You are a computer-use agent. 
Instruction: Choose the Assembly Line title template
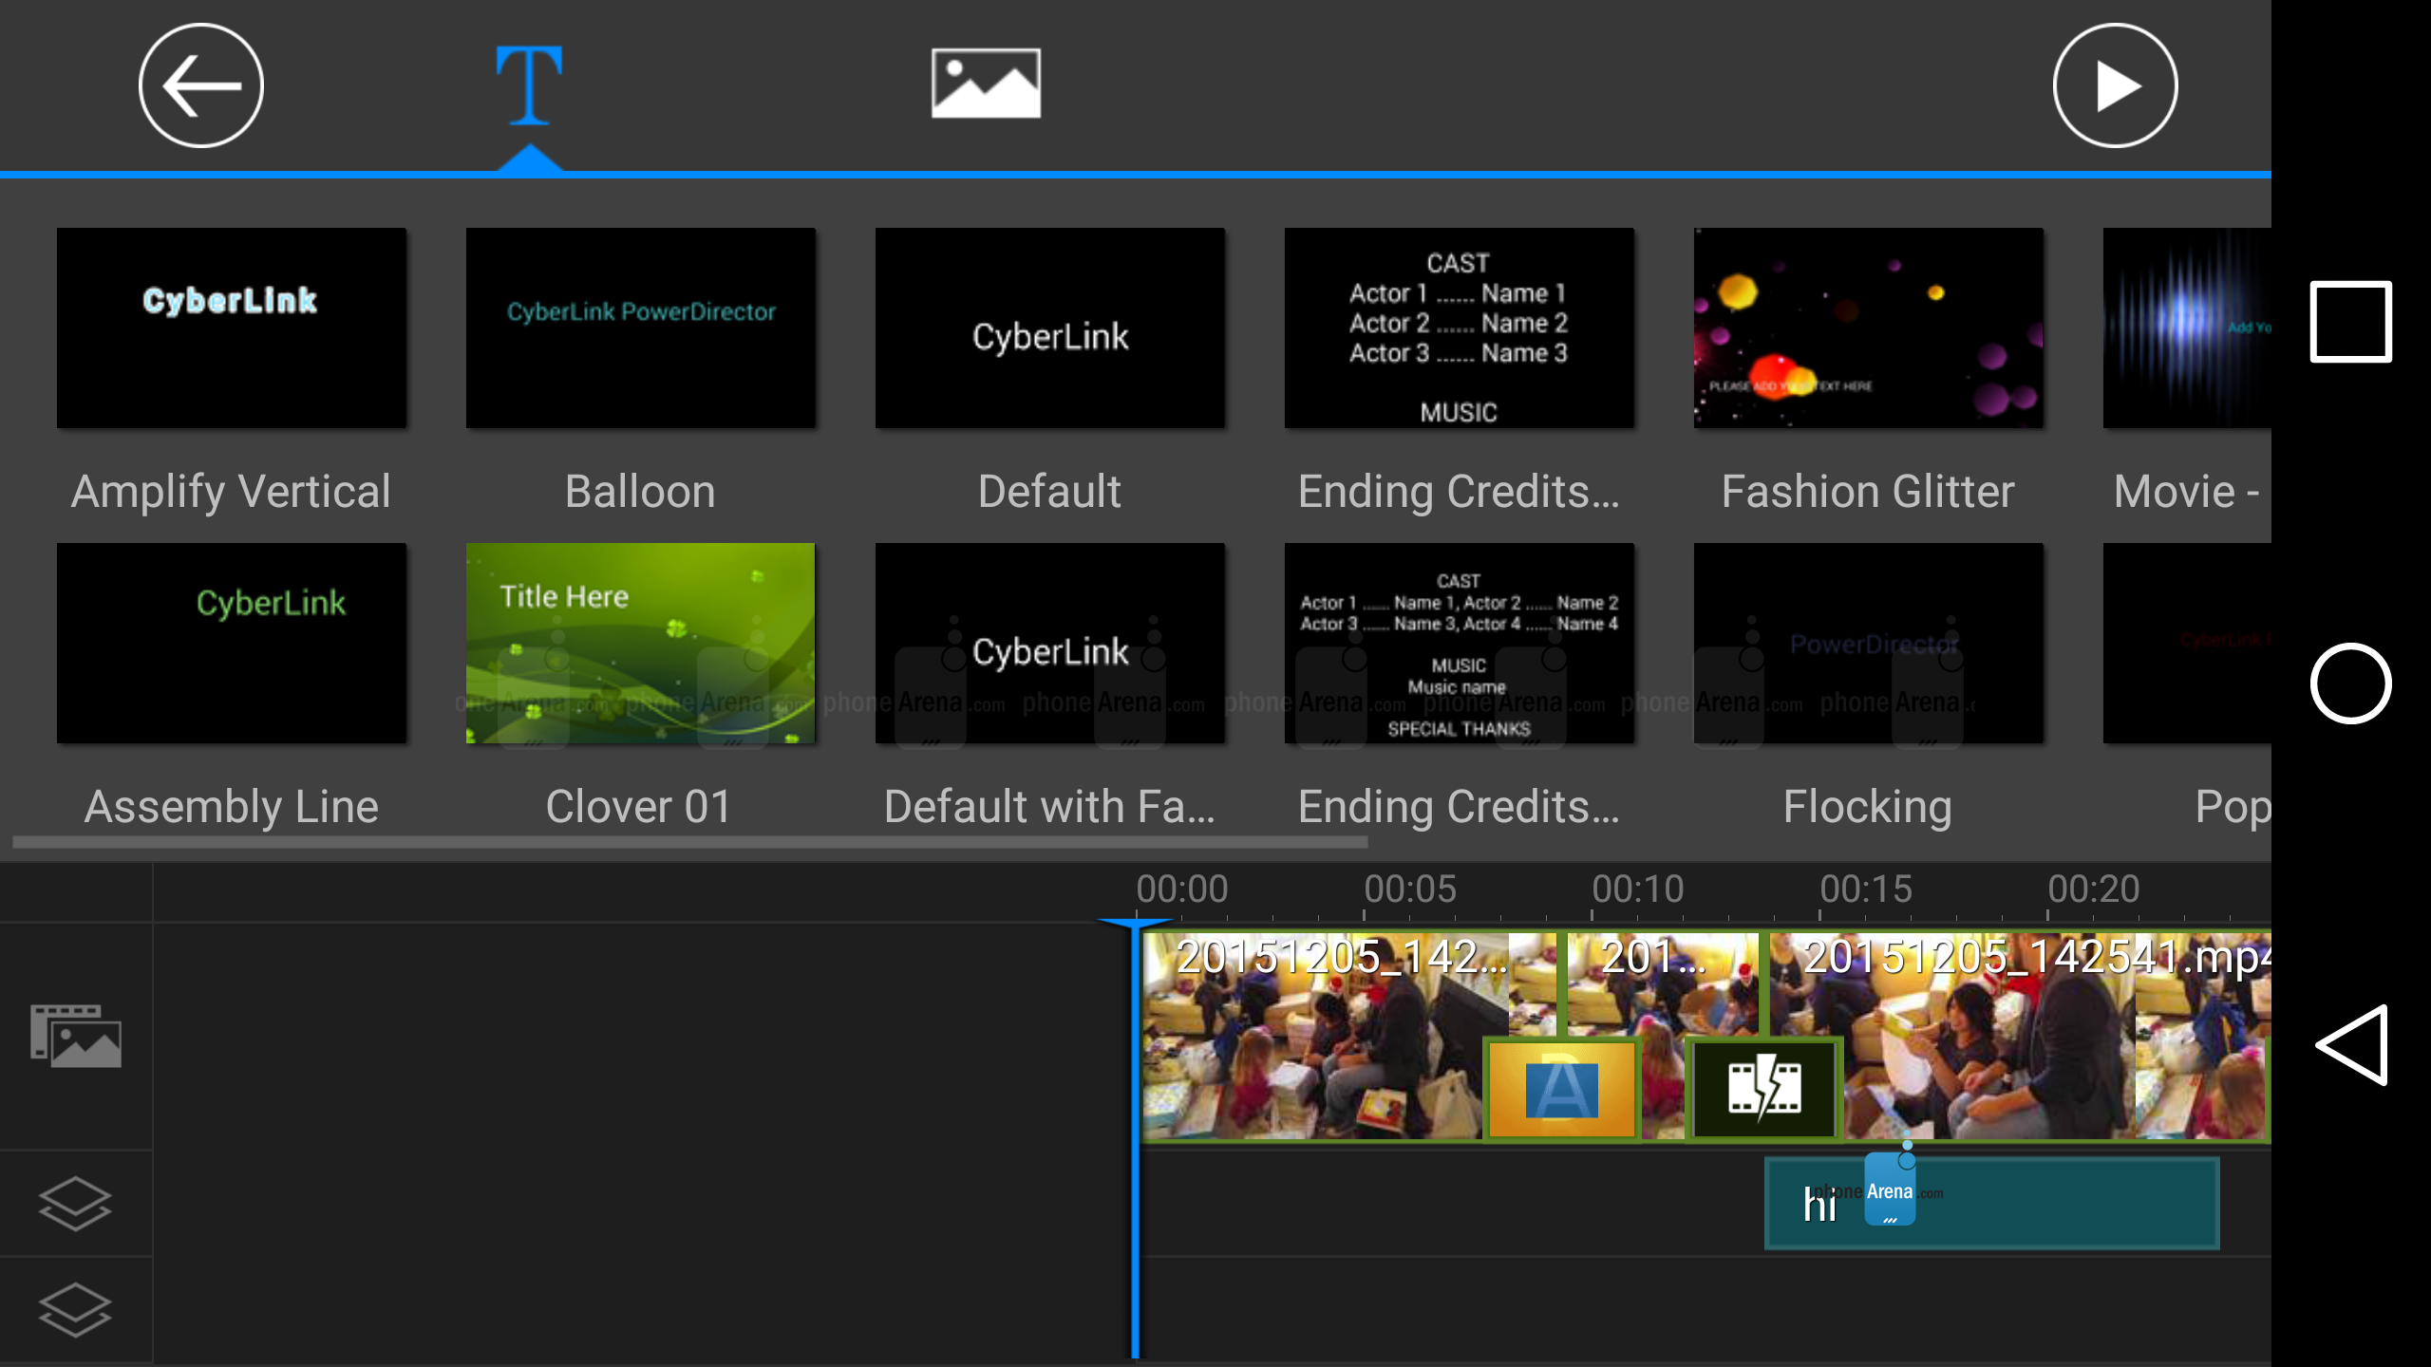(x=232, y=643)
